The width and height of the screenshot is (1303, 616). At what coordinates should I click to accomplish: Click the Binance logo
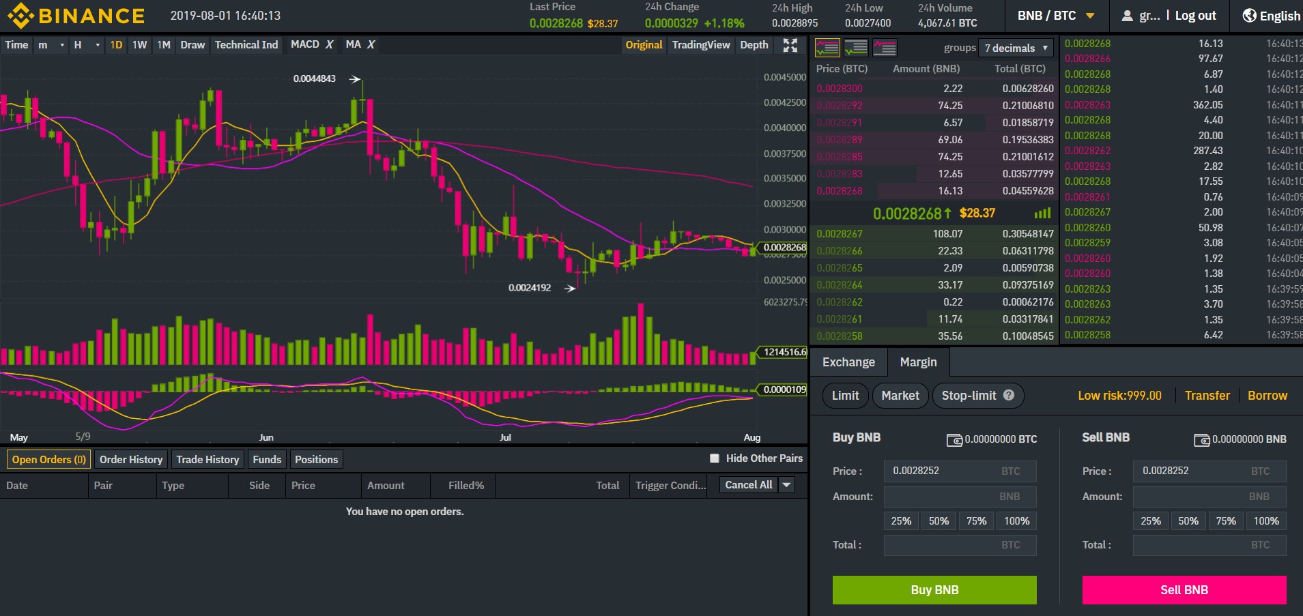(x=76, y=16)
